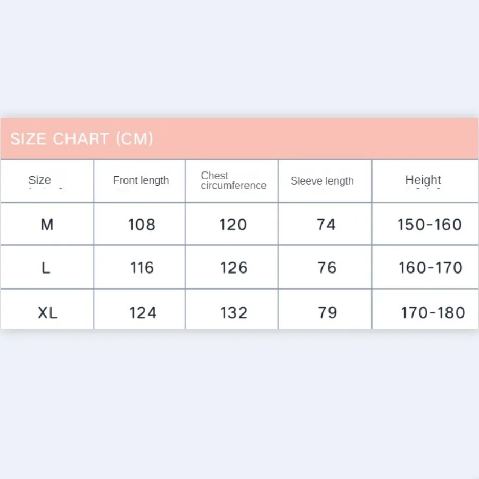Image resolution: width=479 pixels, height=479 pixels.
Task: Click sleeve length value 74
Action: coord(326,225)
